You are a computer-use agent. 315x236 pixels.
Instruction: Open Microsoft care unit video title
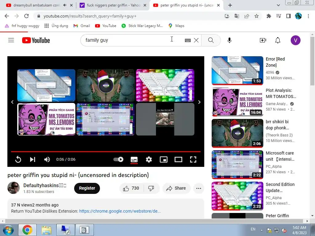280,156
